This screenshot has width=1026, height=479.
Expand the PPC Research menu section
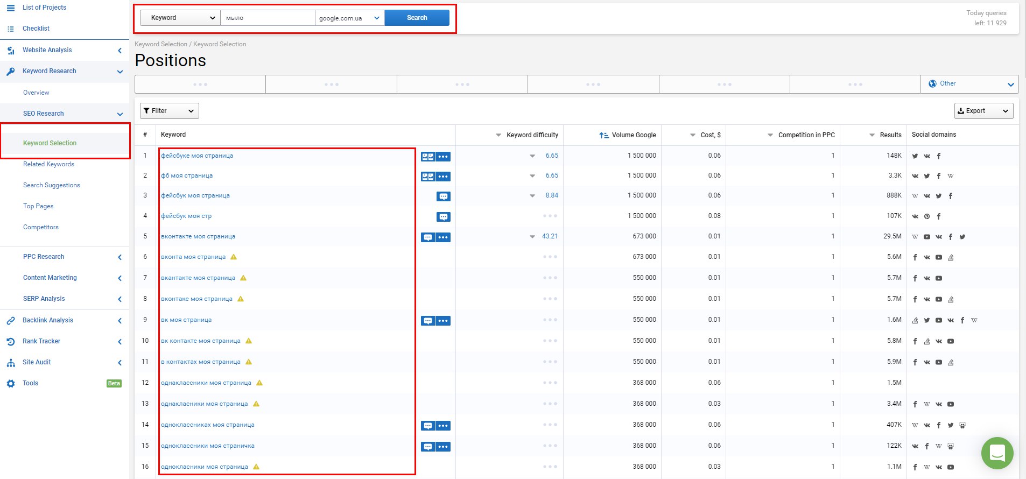coord(120,257)
